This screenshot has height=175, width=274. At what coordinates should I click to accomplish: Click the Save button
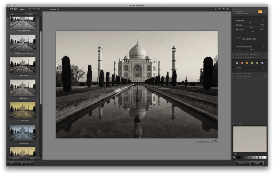[x=257, y=163]
